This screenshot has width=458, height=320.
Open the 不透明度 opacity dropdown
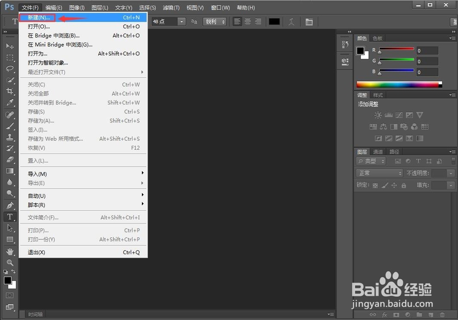pyautogui.click(x=451, y=173)
